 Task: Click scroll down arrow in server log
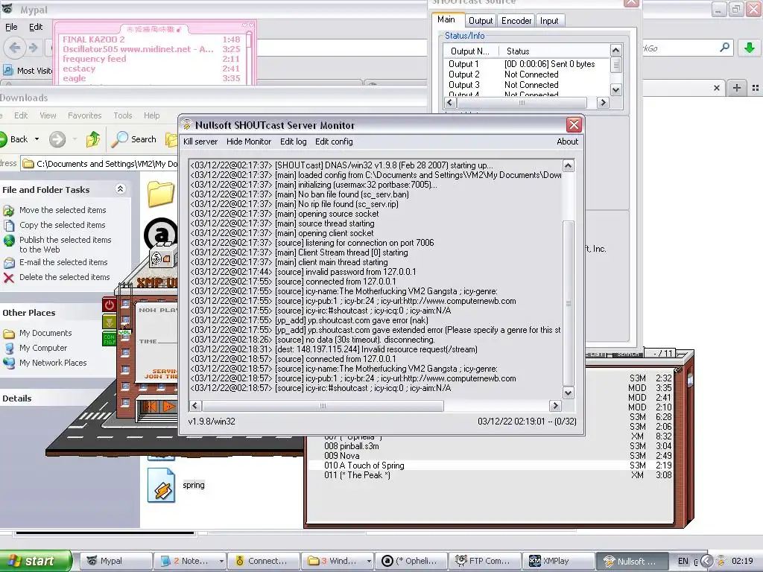click(568, 393)
